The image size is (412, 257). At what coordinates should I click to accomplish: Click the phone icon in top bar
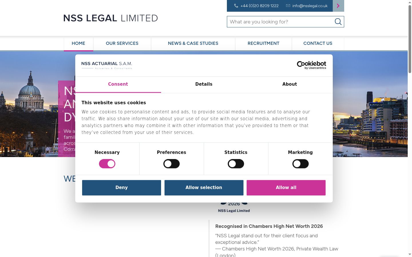236,6
